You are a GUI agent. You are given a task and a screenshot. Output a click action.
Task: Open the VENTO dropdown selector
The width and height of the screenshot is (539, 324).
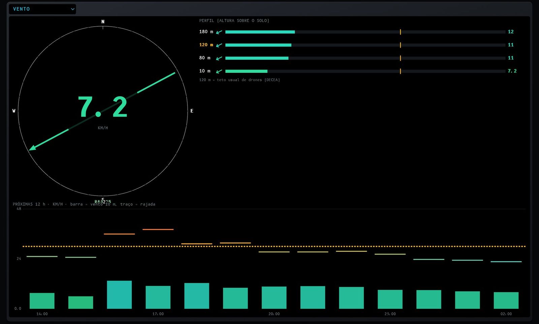(x=42, y=9)
